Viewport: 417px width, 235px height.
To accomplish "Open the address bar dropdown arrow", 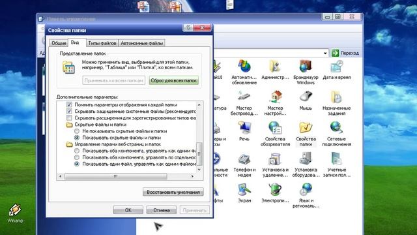I will coord(325,54).
